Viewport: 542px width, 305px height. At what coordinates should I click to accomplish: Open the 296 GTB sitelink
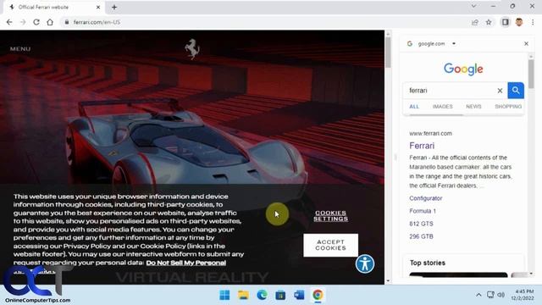point(421,236)
